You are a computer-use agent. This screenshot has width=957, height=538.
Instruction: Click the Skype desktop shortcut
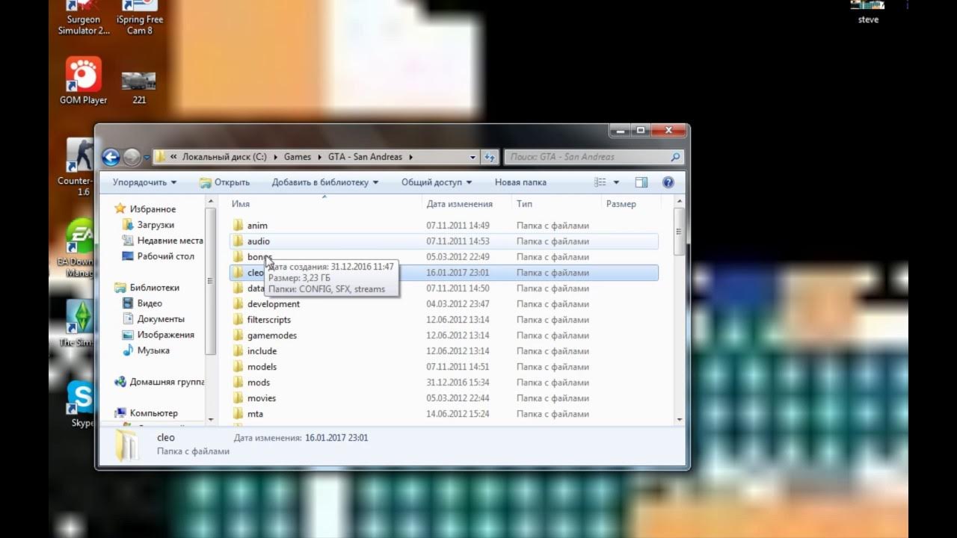click(80, 404)
